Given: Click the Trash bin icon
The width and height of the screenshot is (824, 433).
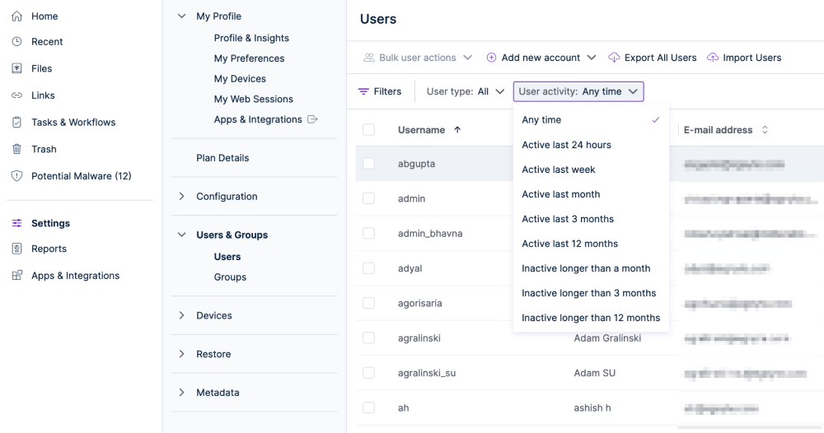Looking at the screenshot, I should click(16, 149).
